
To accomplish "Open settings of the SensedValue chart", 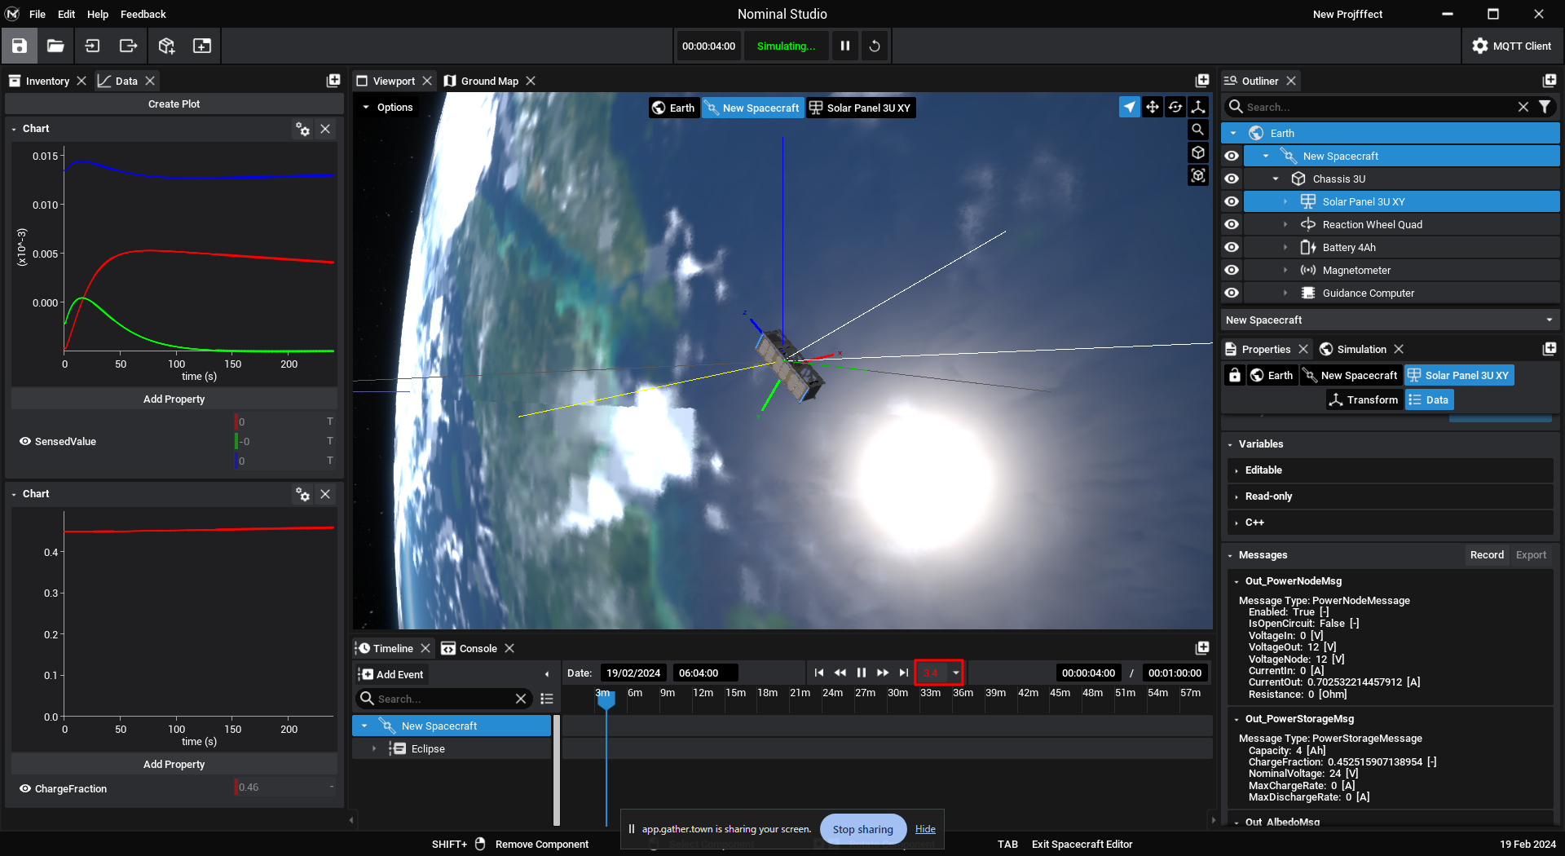I will click(302, 129).
